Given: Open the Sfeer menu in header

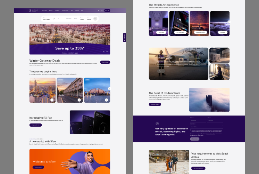Looking at the screenshot, I should point(72,10).
